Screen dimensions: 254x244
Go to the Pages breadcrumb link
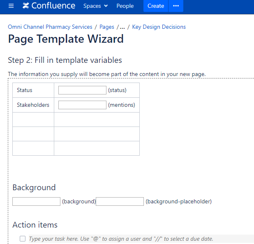[107, 27]
